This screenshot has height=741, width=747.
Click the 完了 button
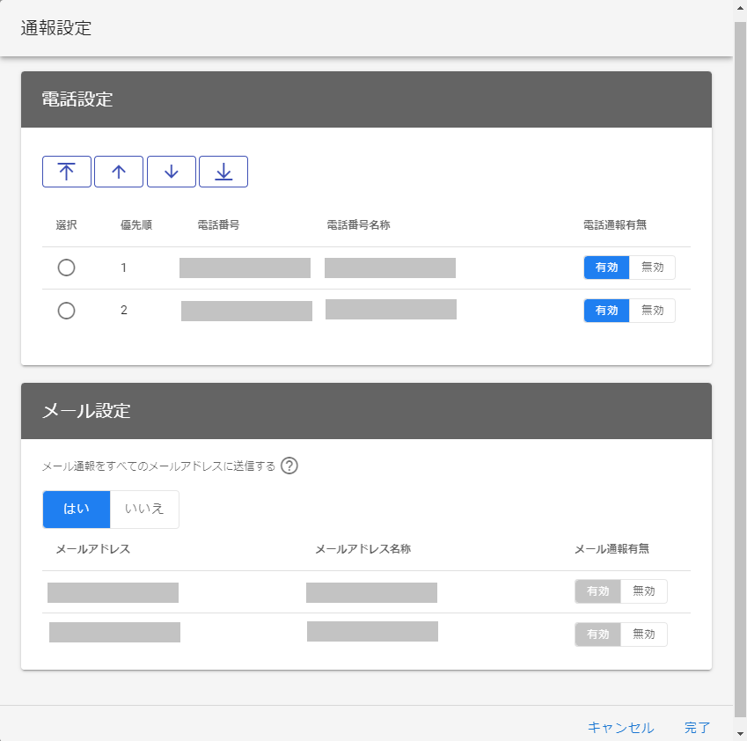[x=697, y=728]
